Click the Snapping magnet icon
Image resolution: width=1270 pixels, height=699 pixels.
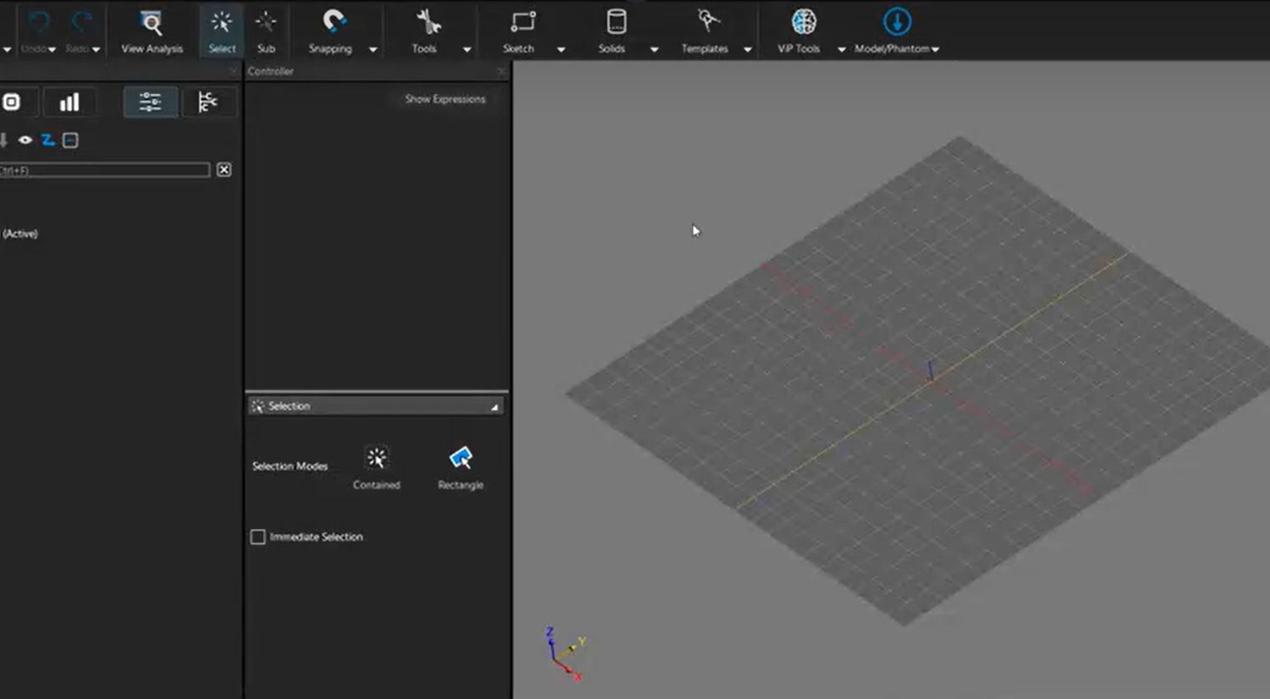tap(333, 23)
